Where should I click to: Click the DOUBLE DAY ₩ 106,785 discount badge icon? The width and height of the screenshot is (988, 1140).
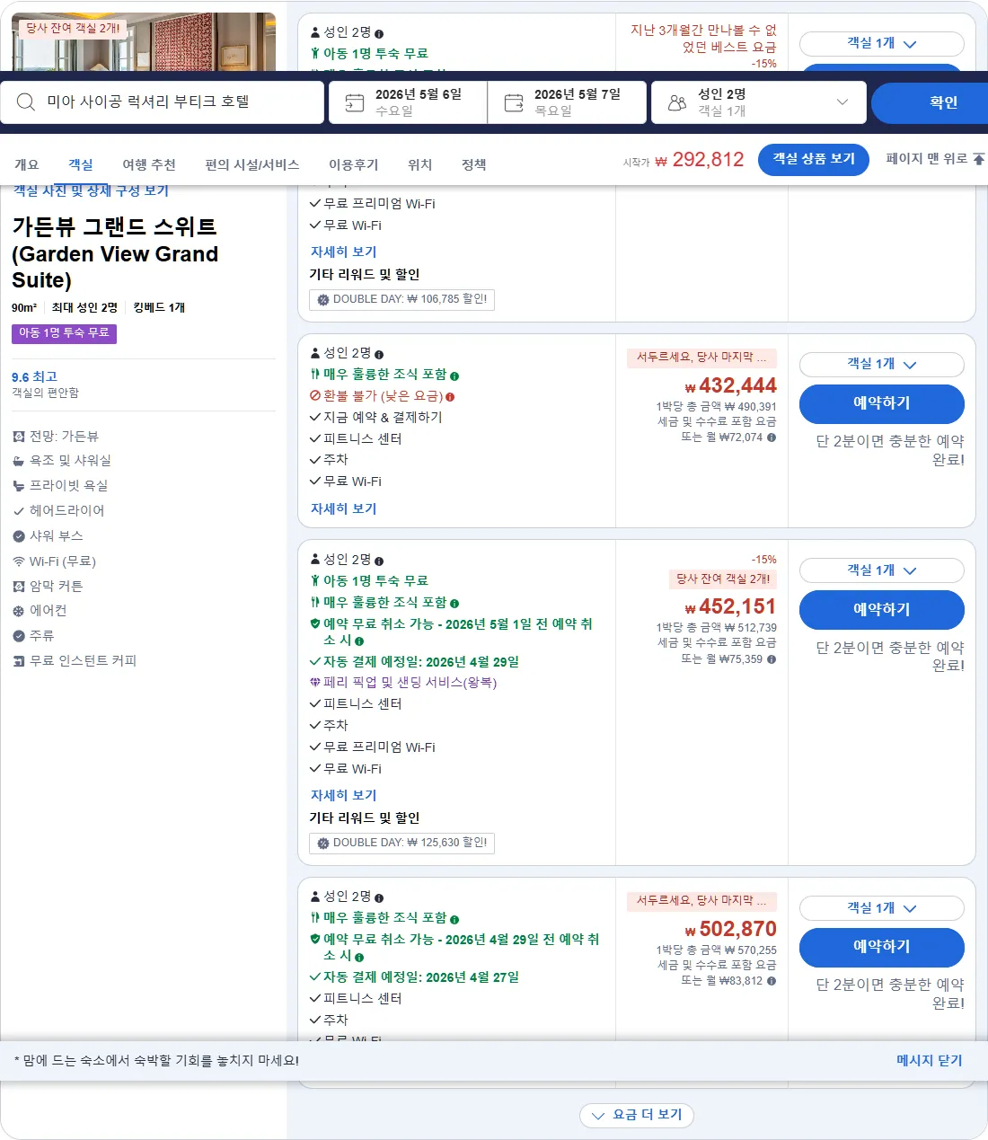(x=323, y=300)
